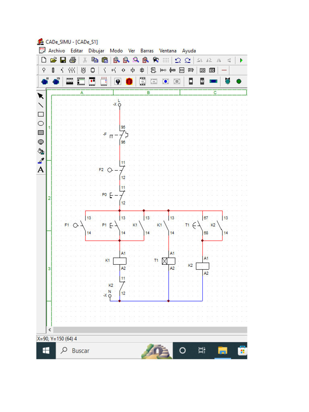
Task: Switch to 3D view mode
Action: click(x=212, y=70)
